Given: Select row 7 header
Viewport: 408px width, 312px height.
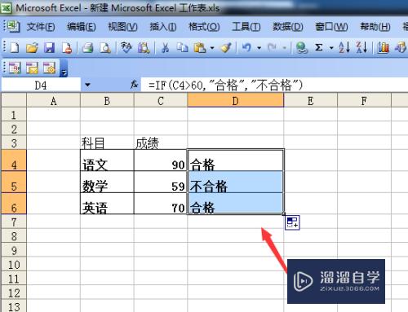Looking at the screenshot, I should tap(14, 222).
